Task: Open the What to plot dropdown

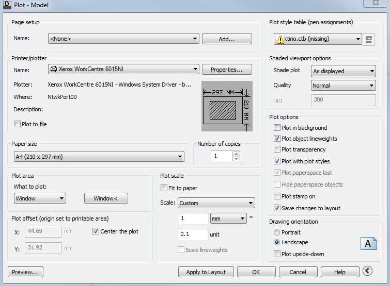Action: pyautogui.click(x=40, y=198)
